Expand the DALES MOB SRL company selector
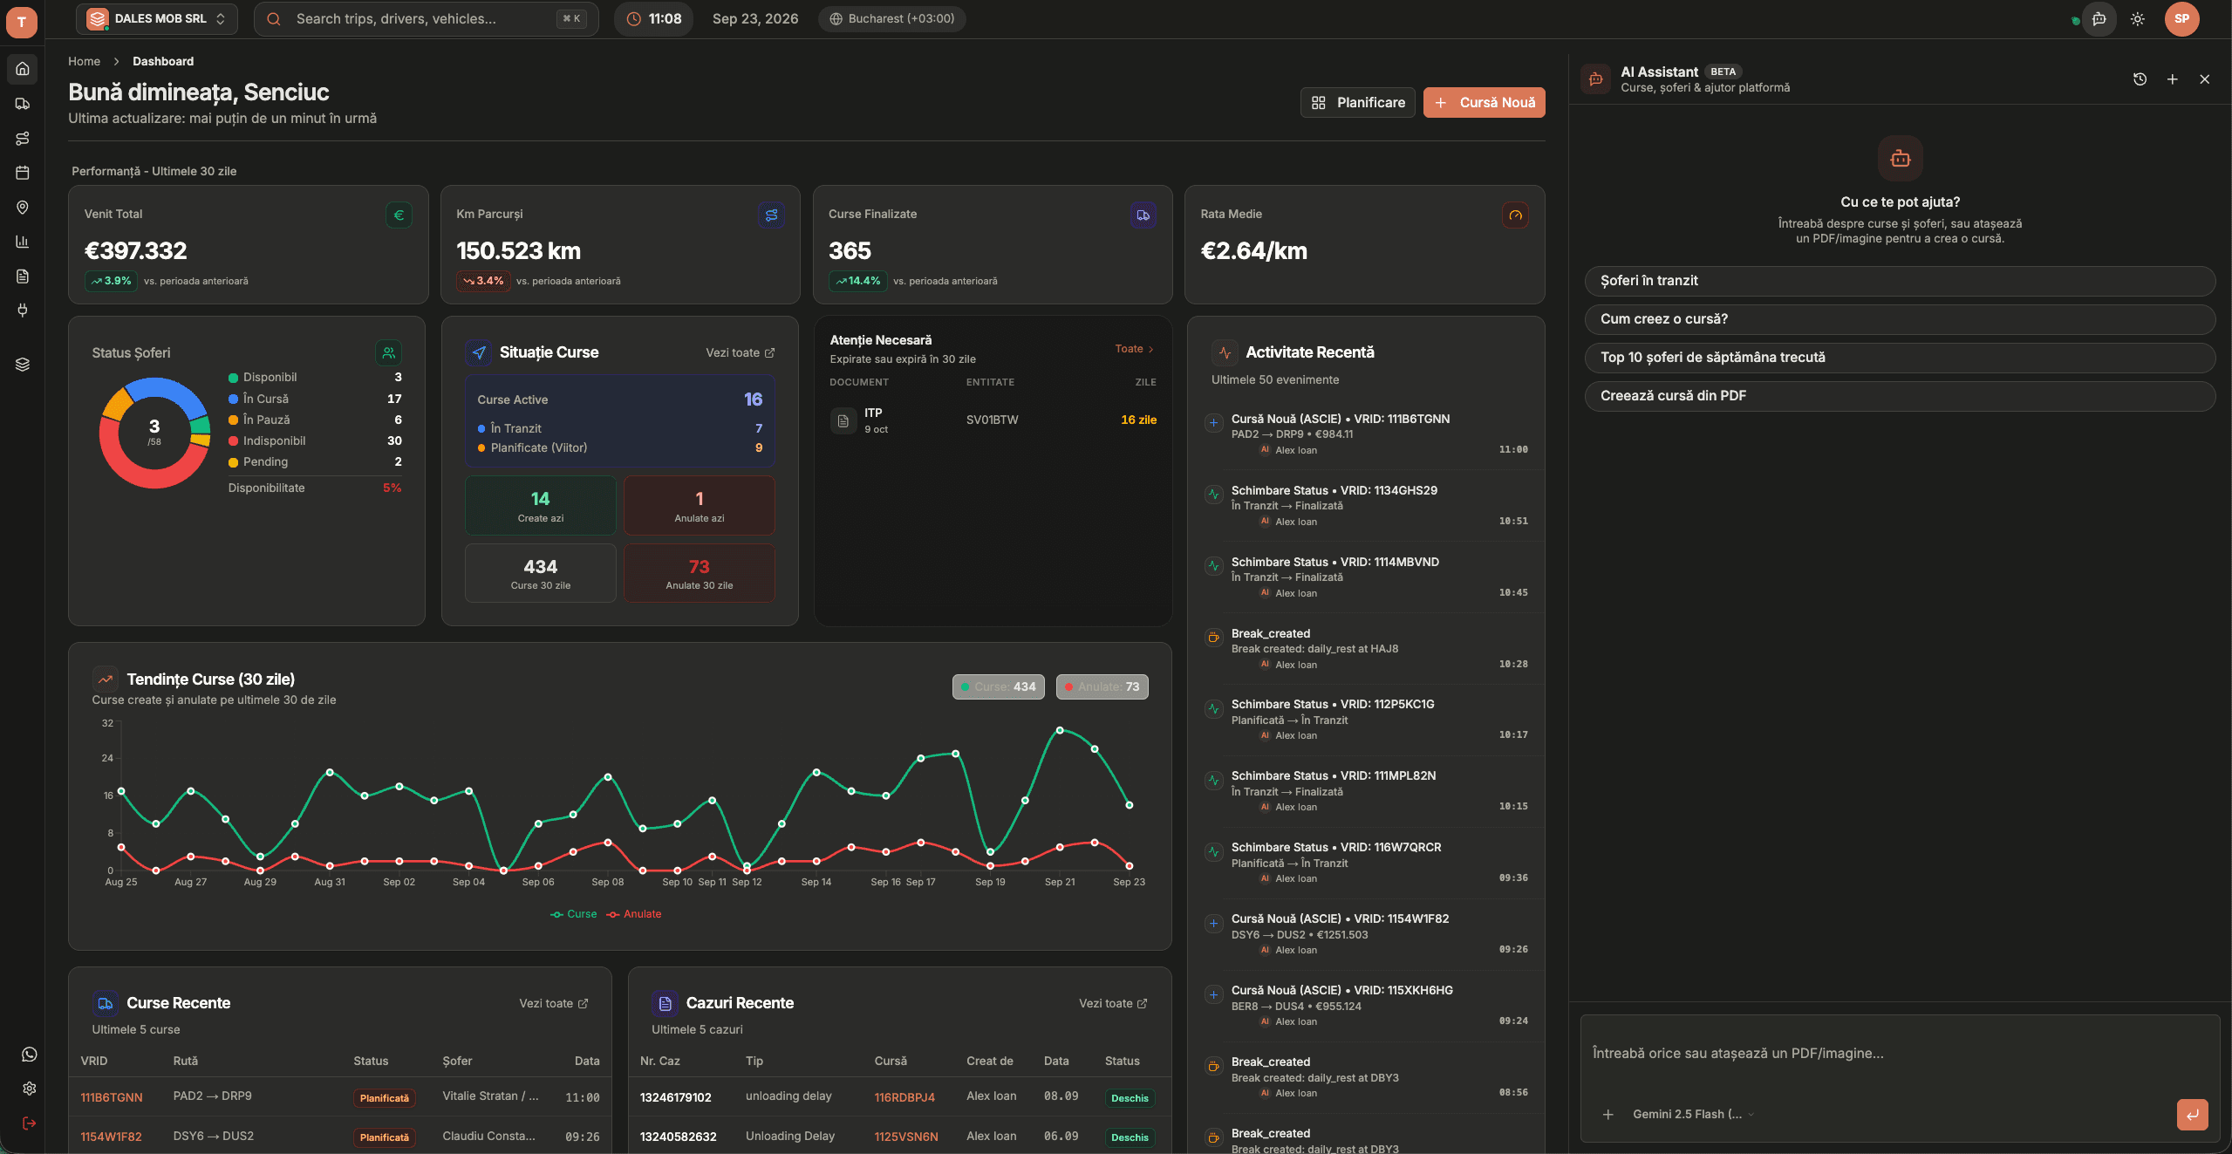 (x=157, y=19)
